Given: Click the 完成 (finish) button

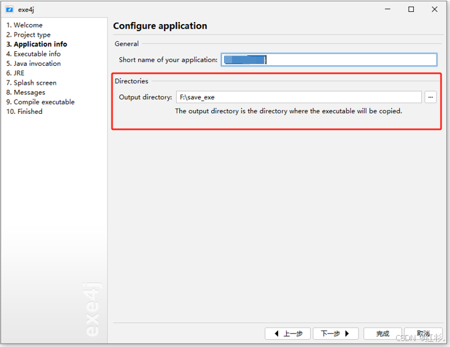Looking at the screenshot, I should click(383, 334).
